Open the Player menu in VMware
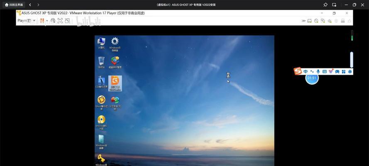369x166 pixels. [x=27, y=21]
